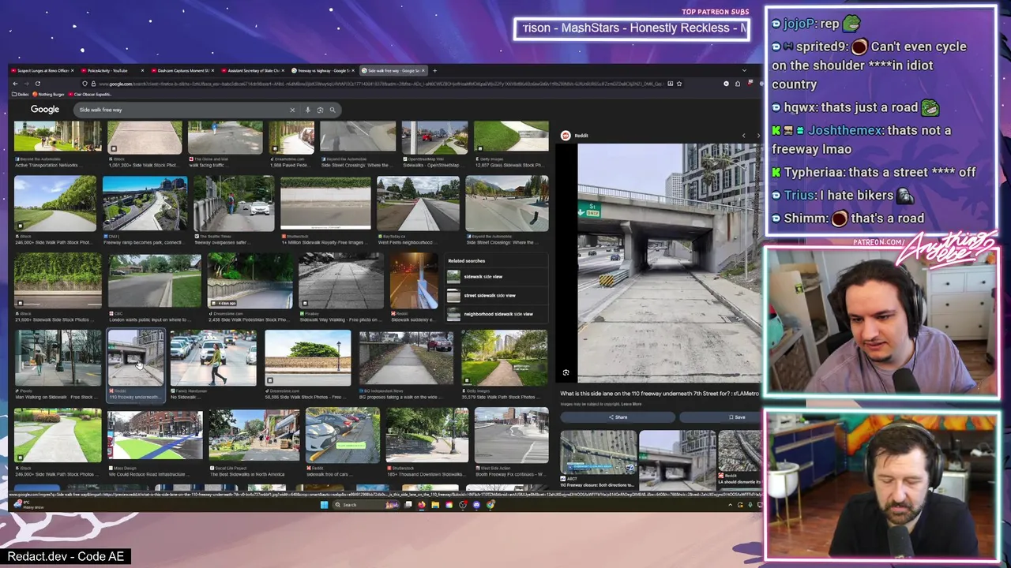Clear the Google search box text

tap(292, 110)
